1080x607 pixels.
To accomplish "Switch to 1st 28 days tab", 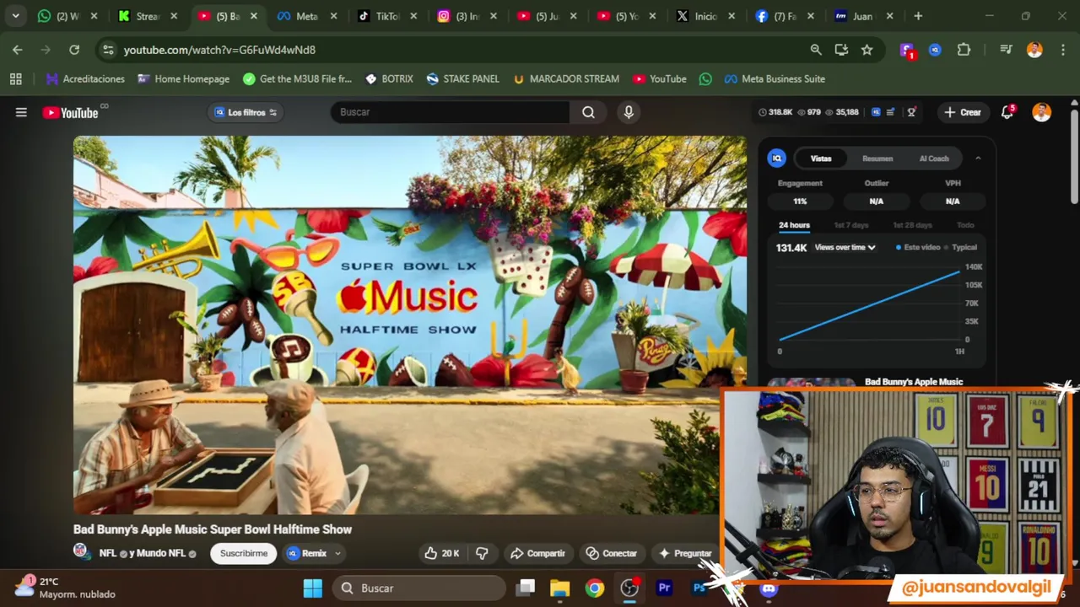I will [912, 225].
